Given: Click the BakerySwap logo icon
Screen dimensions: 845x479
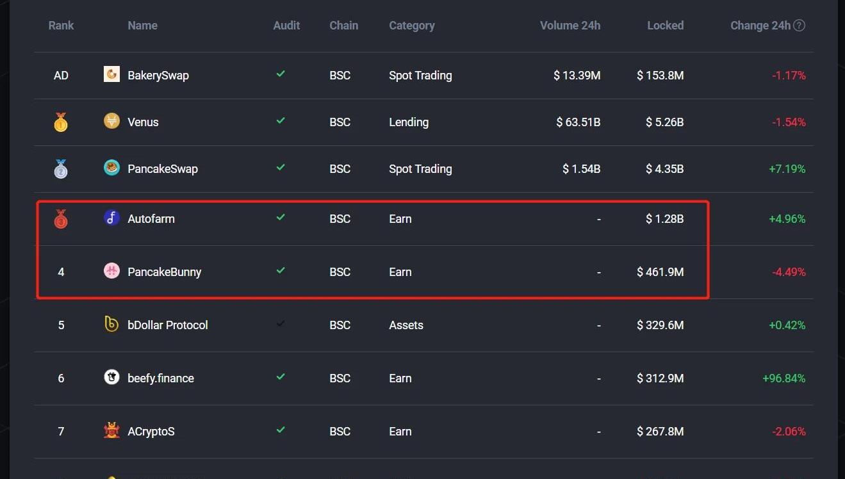Looking at the screenshot, I should [x=111, y=75].
